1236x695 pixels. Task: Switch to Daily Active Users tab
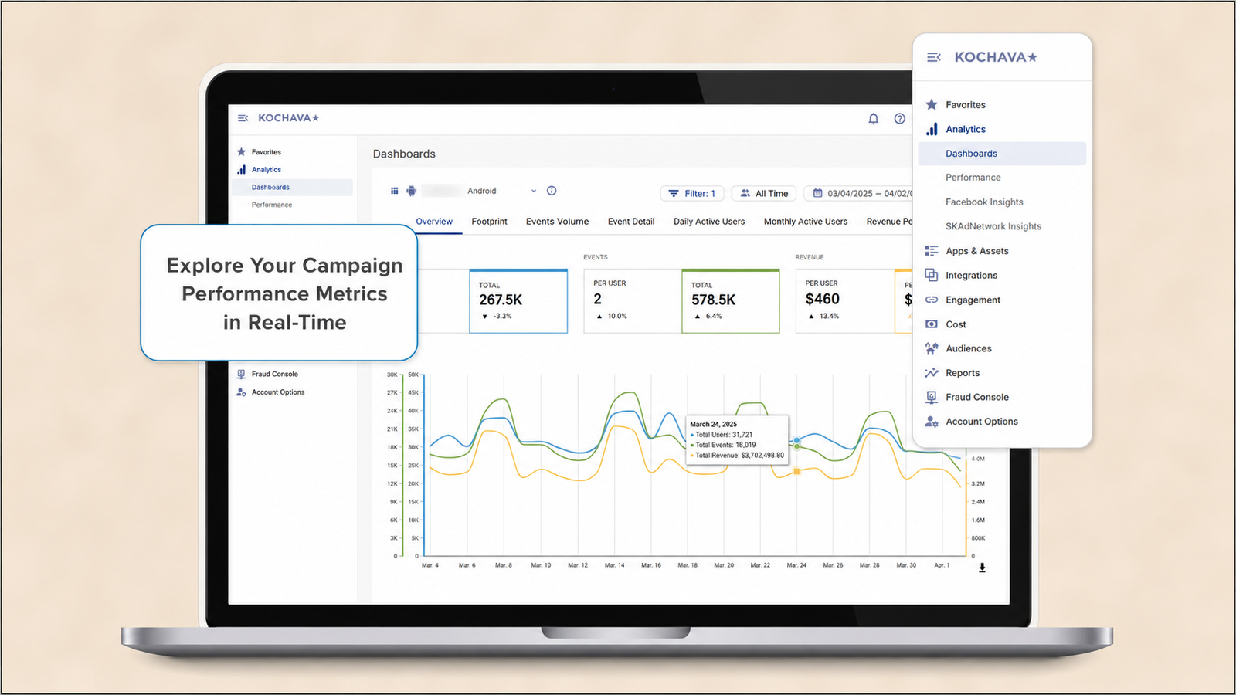click(x=709, y=222)
